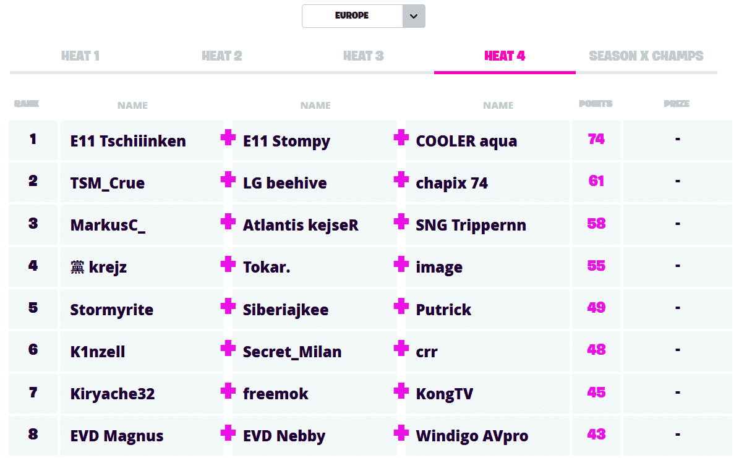Image resolution: width=739 pixels, height=458 pixels.
Task: Click the 74 points value
Action: point(596,139)
